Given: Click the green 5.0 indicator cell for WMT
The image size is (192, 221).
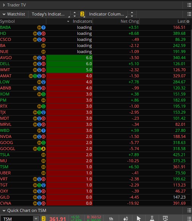Looking at the screenshot, I should [69, 70].
